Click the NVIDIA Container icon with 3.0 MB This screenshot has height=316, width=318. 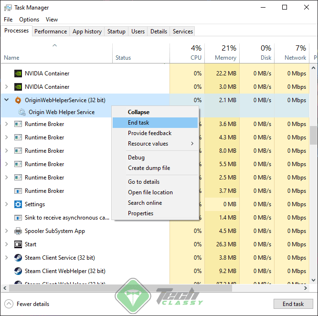coord(18,87)
